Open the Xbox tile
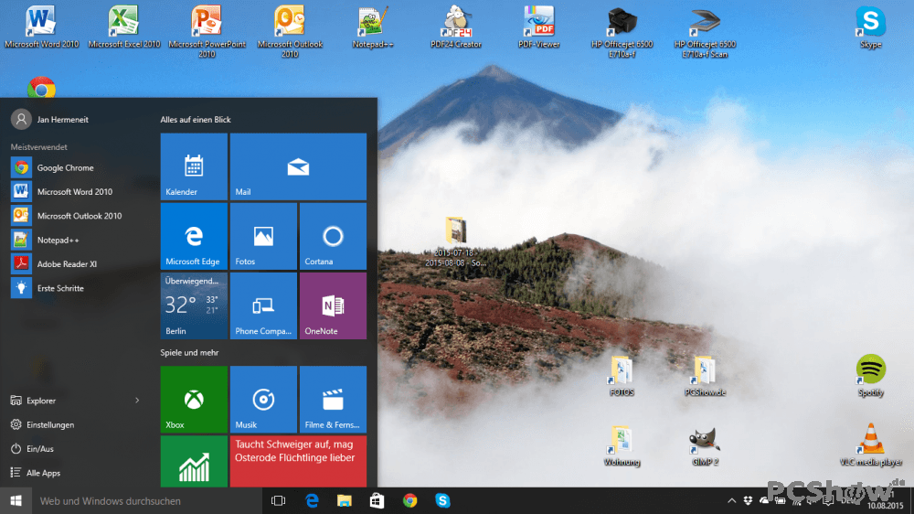This screenshot has height=514, width=914. coord(194,400)
